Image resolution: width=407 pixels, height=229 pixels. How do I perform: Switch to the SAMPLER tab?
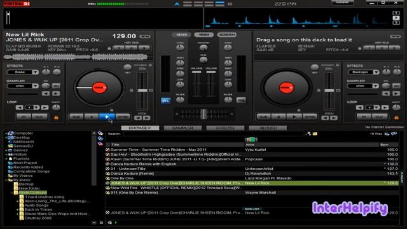(x=183, y=128)
